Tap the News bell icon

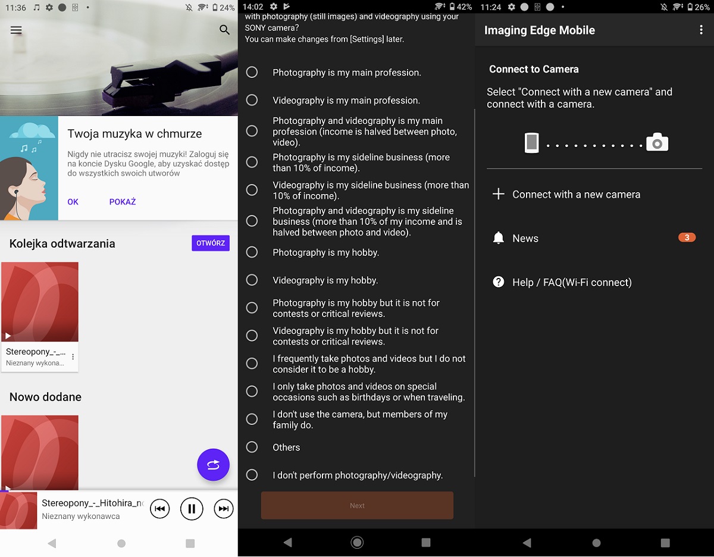[x=499, y=238]
